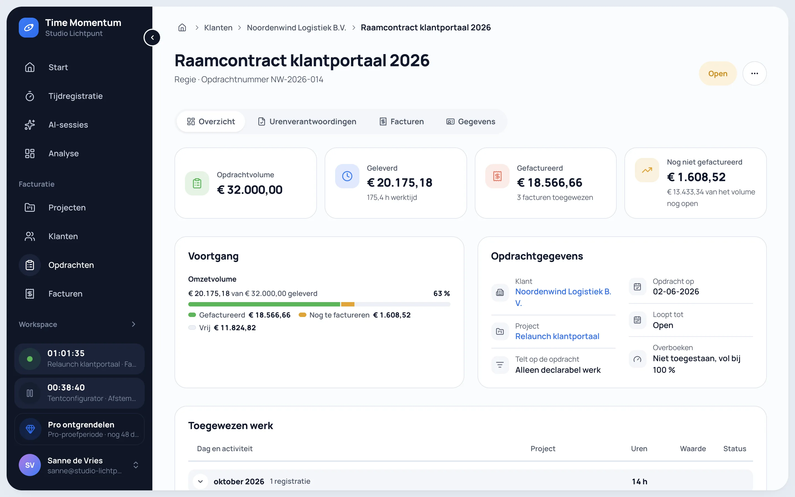Click the Project folder icon in Opdrachtgegevens
The image size is (795, 497).
pyautogui.click(x=500, y=331)
